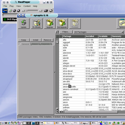Click the Install button
This screenshot has width=125, height=125.
36,40
